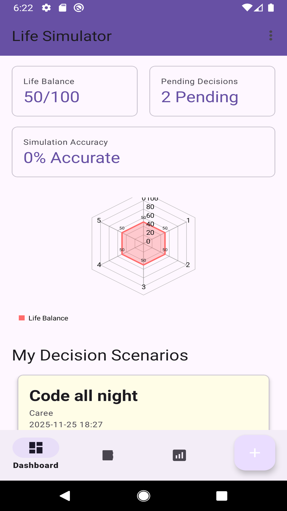
Task: Open the recent apps square button
Action: (x=222, y=496)
